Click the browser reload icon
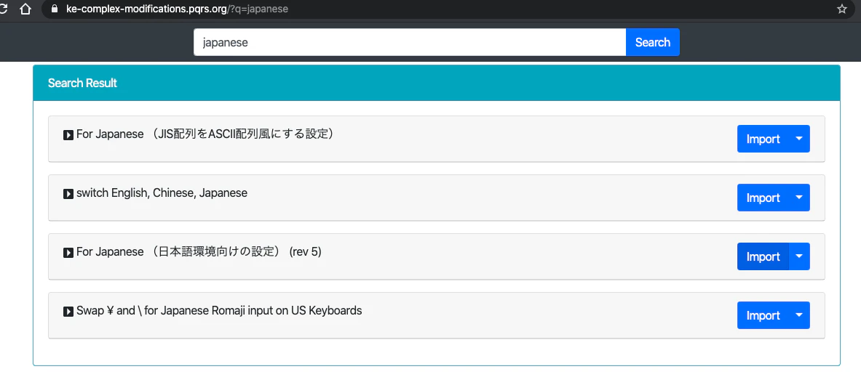Viewport: 861px width, 377px height. point(3,9)
